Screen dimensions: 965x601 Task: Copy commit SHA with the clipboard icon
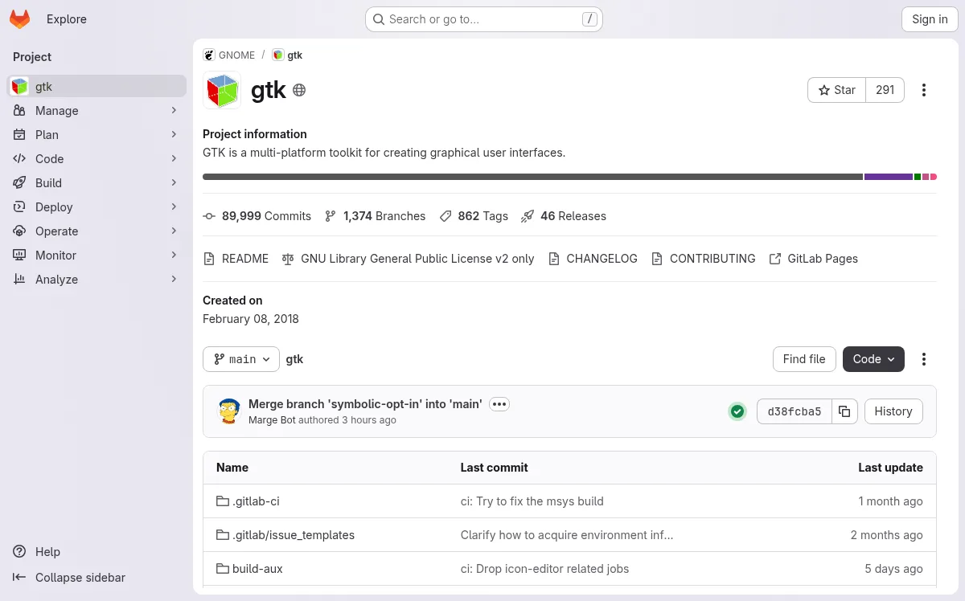tap(844, 411)
